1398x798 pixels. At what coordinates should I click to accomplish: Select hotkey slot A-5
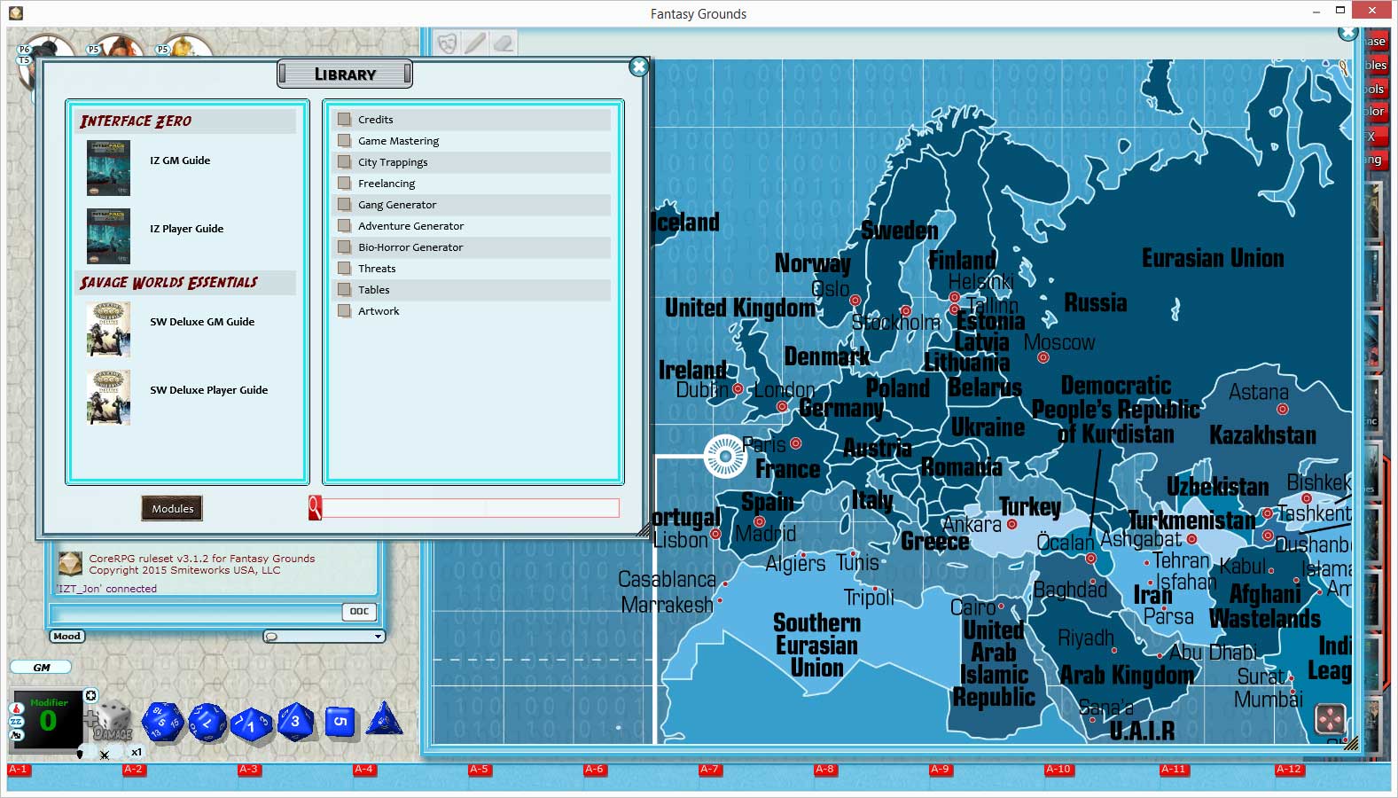coord(480,770)
